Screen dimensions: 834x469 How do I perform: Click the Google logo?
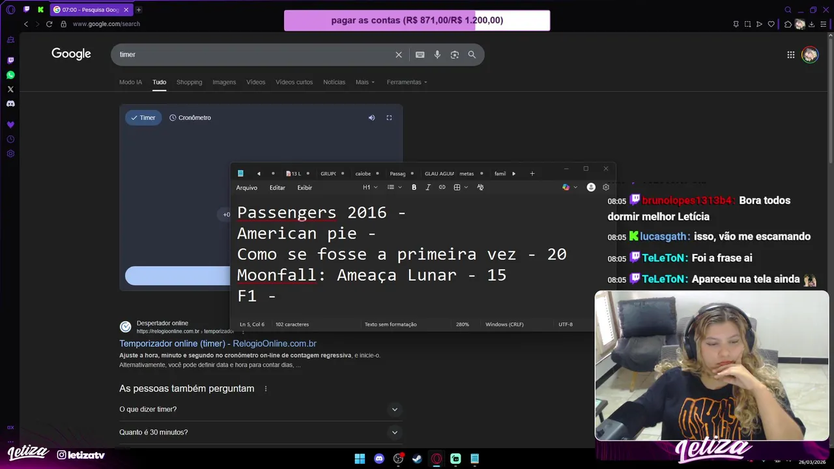point(71,54)
